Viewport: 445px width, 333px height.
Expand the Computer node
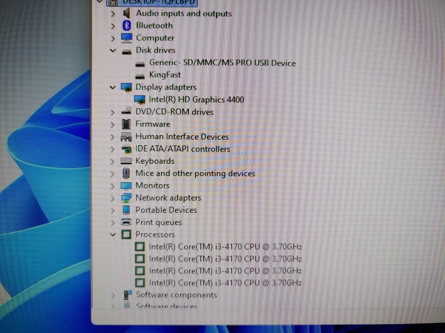coord(113,39)
